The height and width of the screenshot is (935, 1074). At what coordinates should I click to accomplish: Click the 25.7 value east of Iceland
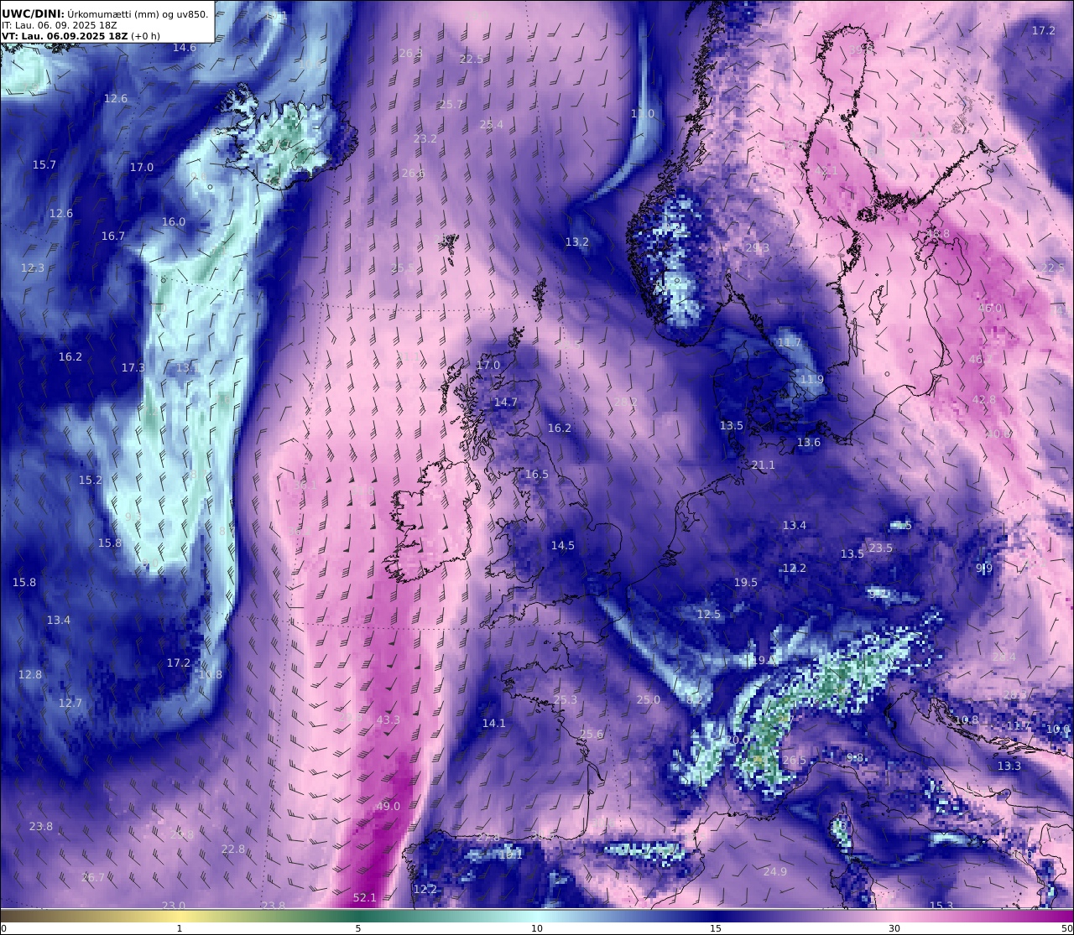coord(451,104)
